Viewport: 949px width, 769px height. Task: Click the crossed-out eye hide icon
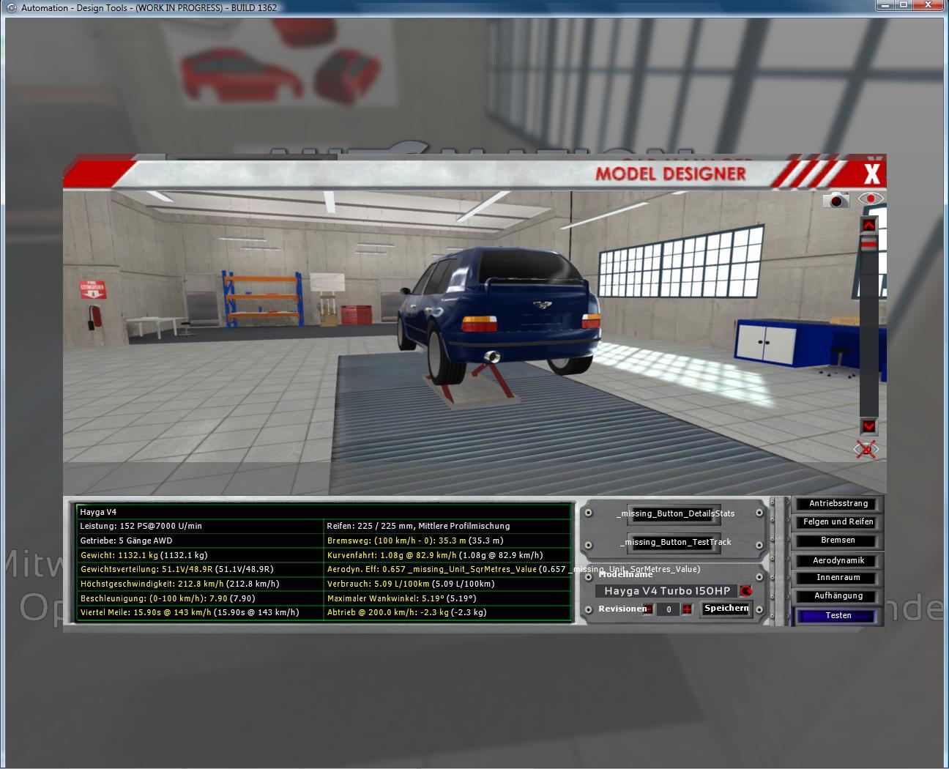pyautogui.click(x=866, y=450)
